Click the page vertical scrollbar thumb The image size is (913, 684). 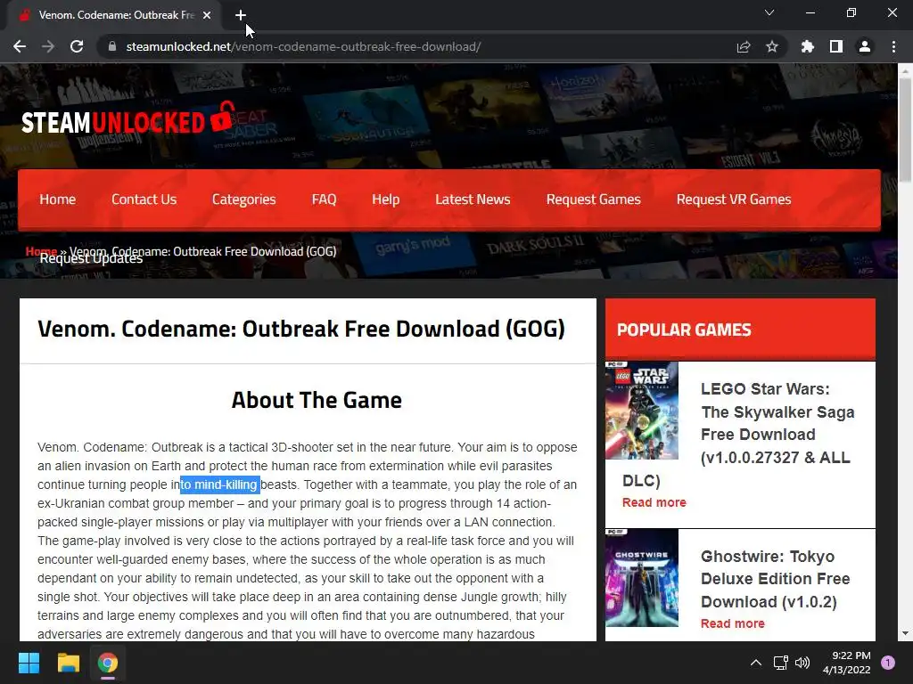click(x=905, y=130)
